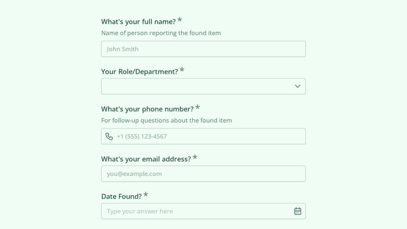The height and width of the screenshot is (229, 407).
Task: Click the Date Found 'Type your answer here' field
Action: 203,211
